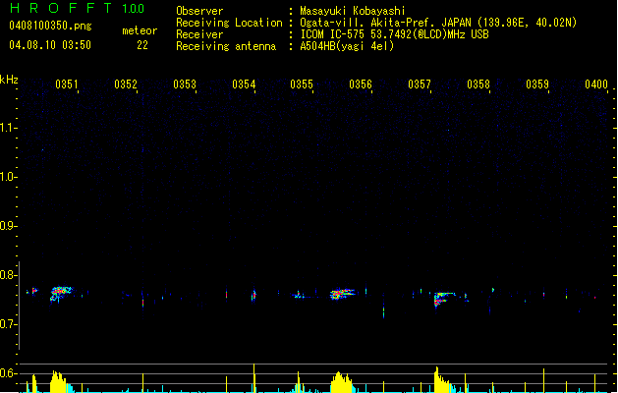
Task: Click the long meteor echo between 0355 and 0356
Action: 342,294
